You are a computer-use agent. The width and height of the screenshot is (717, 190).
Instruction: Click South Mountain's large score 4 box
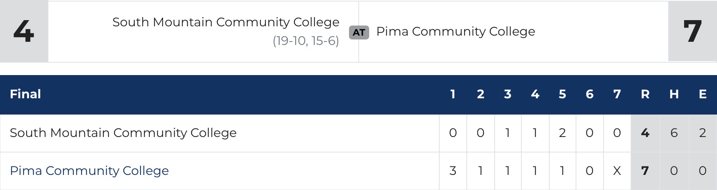tap(24, 31)
